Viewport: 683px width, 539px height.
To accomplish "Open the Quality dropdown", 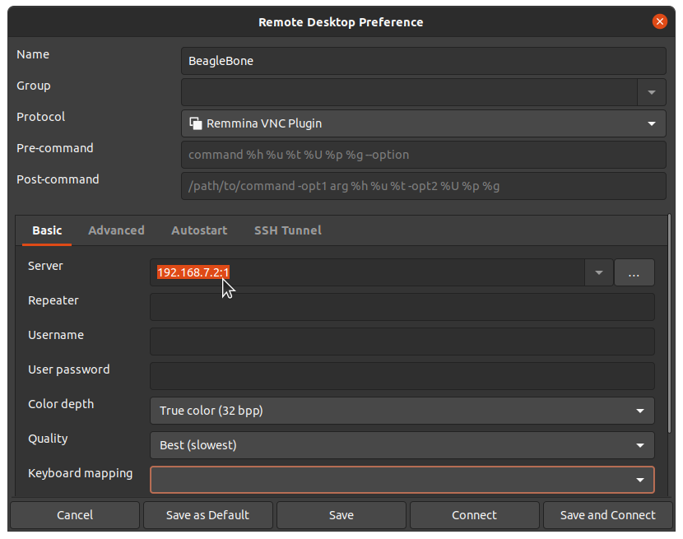I will (639, 445).
